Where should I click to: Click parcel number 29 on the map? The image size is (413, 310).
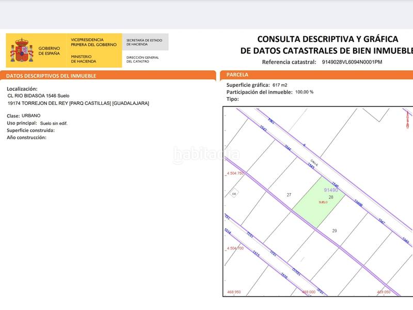coord(335,230)
